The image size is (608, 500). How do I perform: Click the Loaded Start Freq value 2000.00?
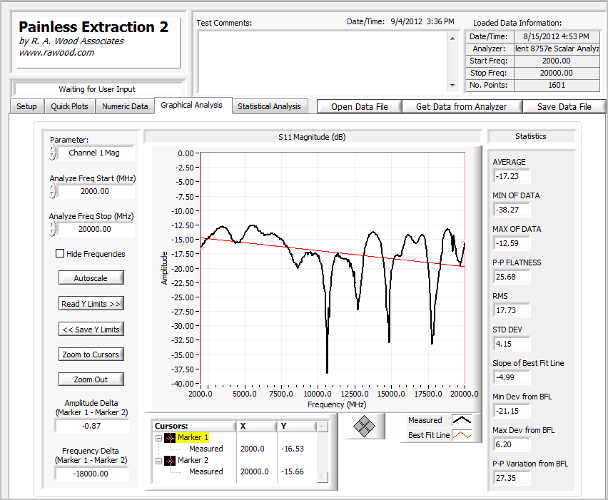tap(557, 61)
